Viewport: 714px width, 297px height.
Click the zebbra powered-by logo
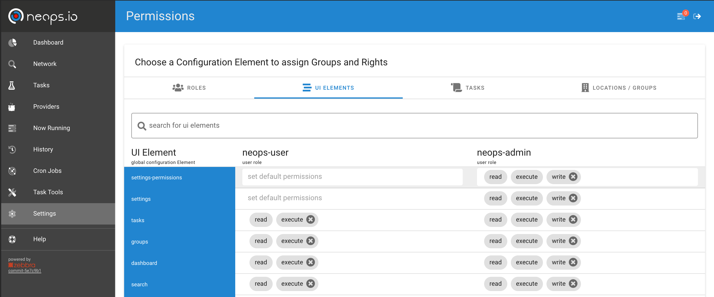(22, 265)
